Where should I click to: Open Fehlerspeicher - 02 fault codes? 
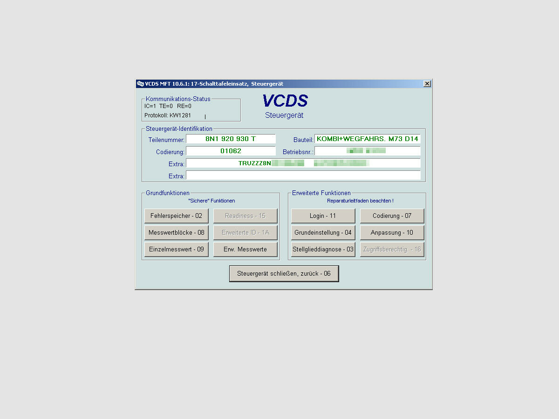177,216
